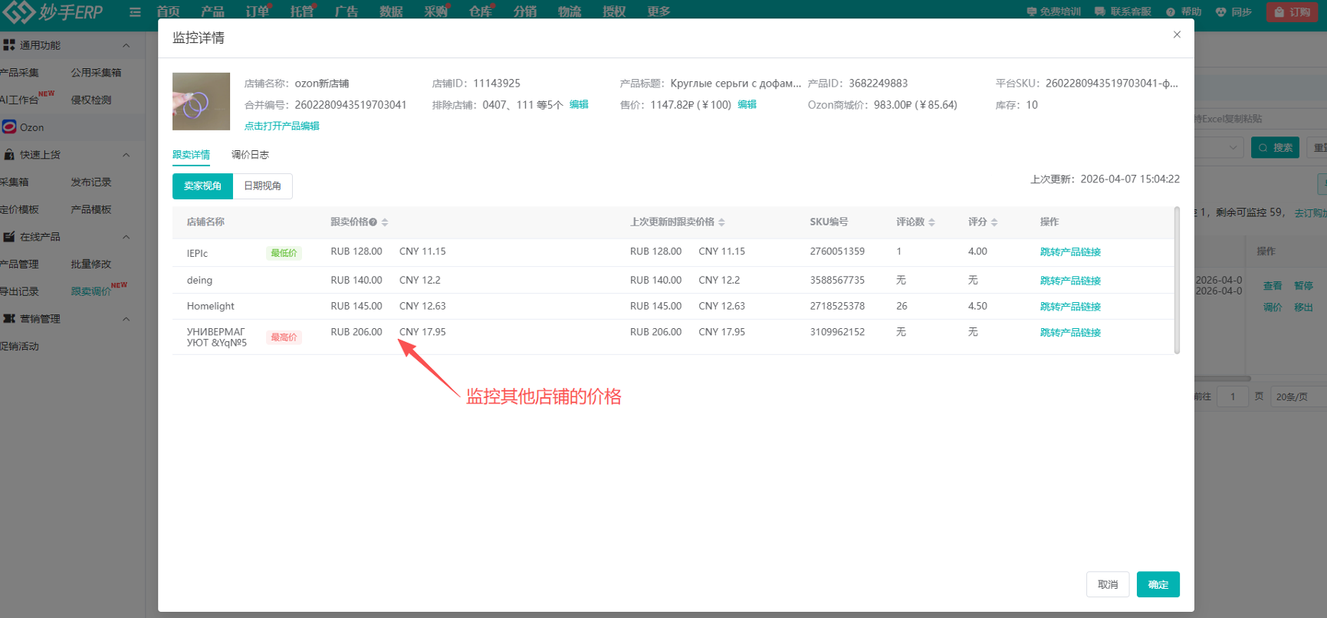Click the table's vertical scrollbar
1327x618 pixels.
(x=1177, y=280)
